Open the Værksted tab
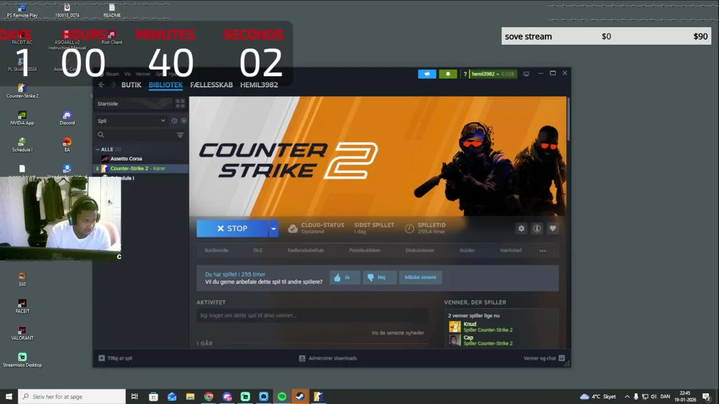 coord(511,250)
